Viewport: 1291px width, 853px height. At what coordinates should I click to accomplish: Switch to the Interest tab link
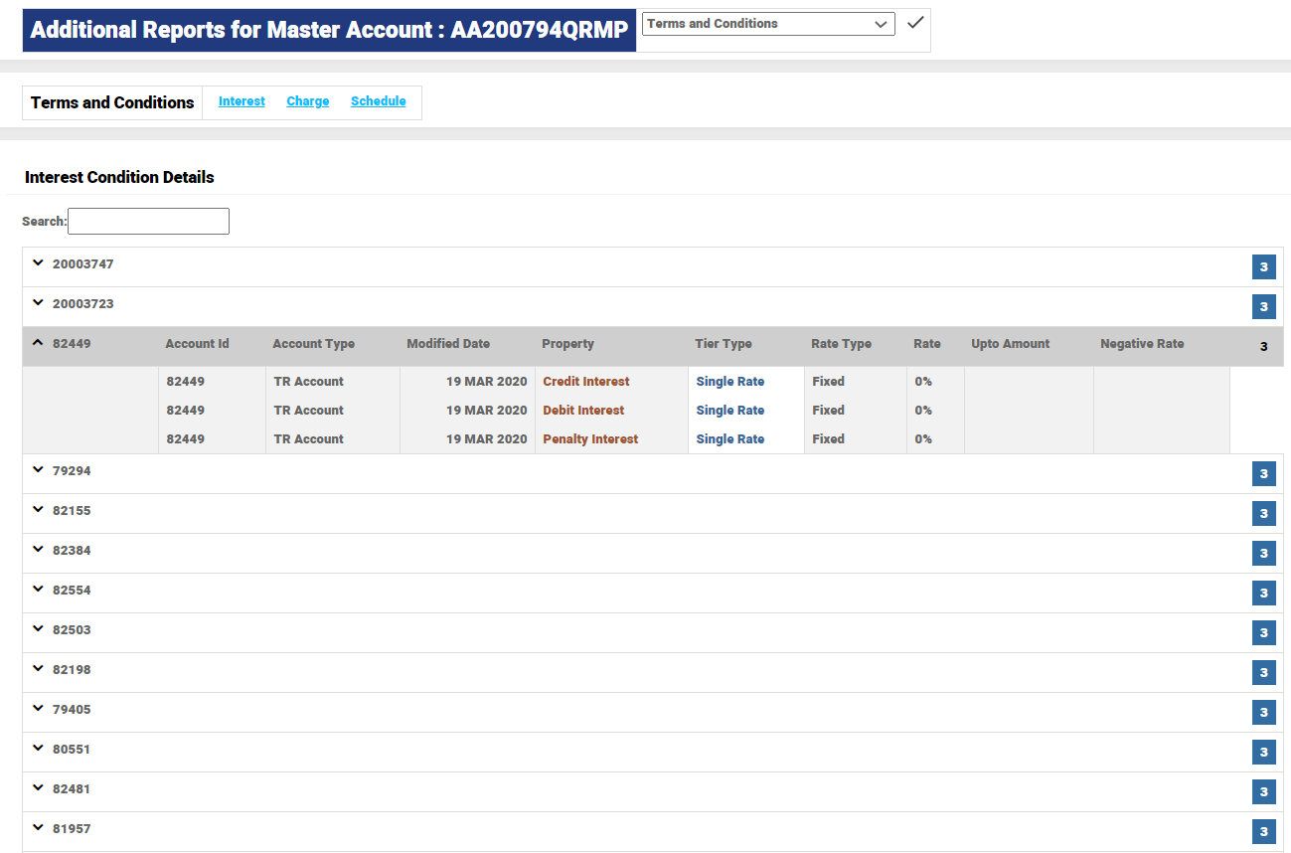[x=242, y=101]
